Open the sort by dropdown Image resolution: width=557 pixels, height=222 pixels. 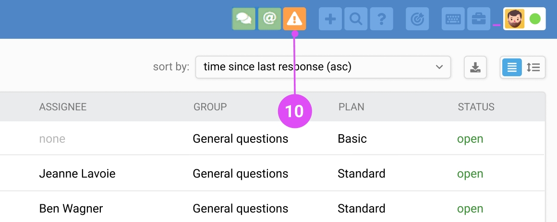pos(323,67)
